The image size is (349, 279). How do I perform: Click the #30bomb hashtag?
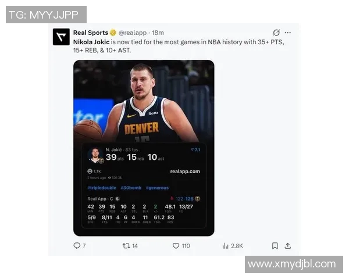(131, 188)
